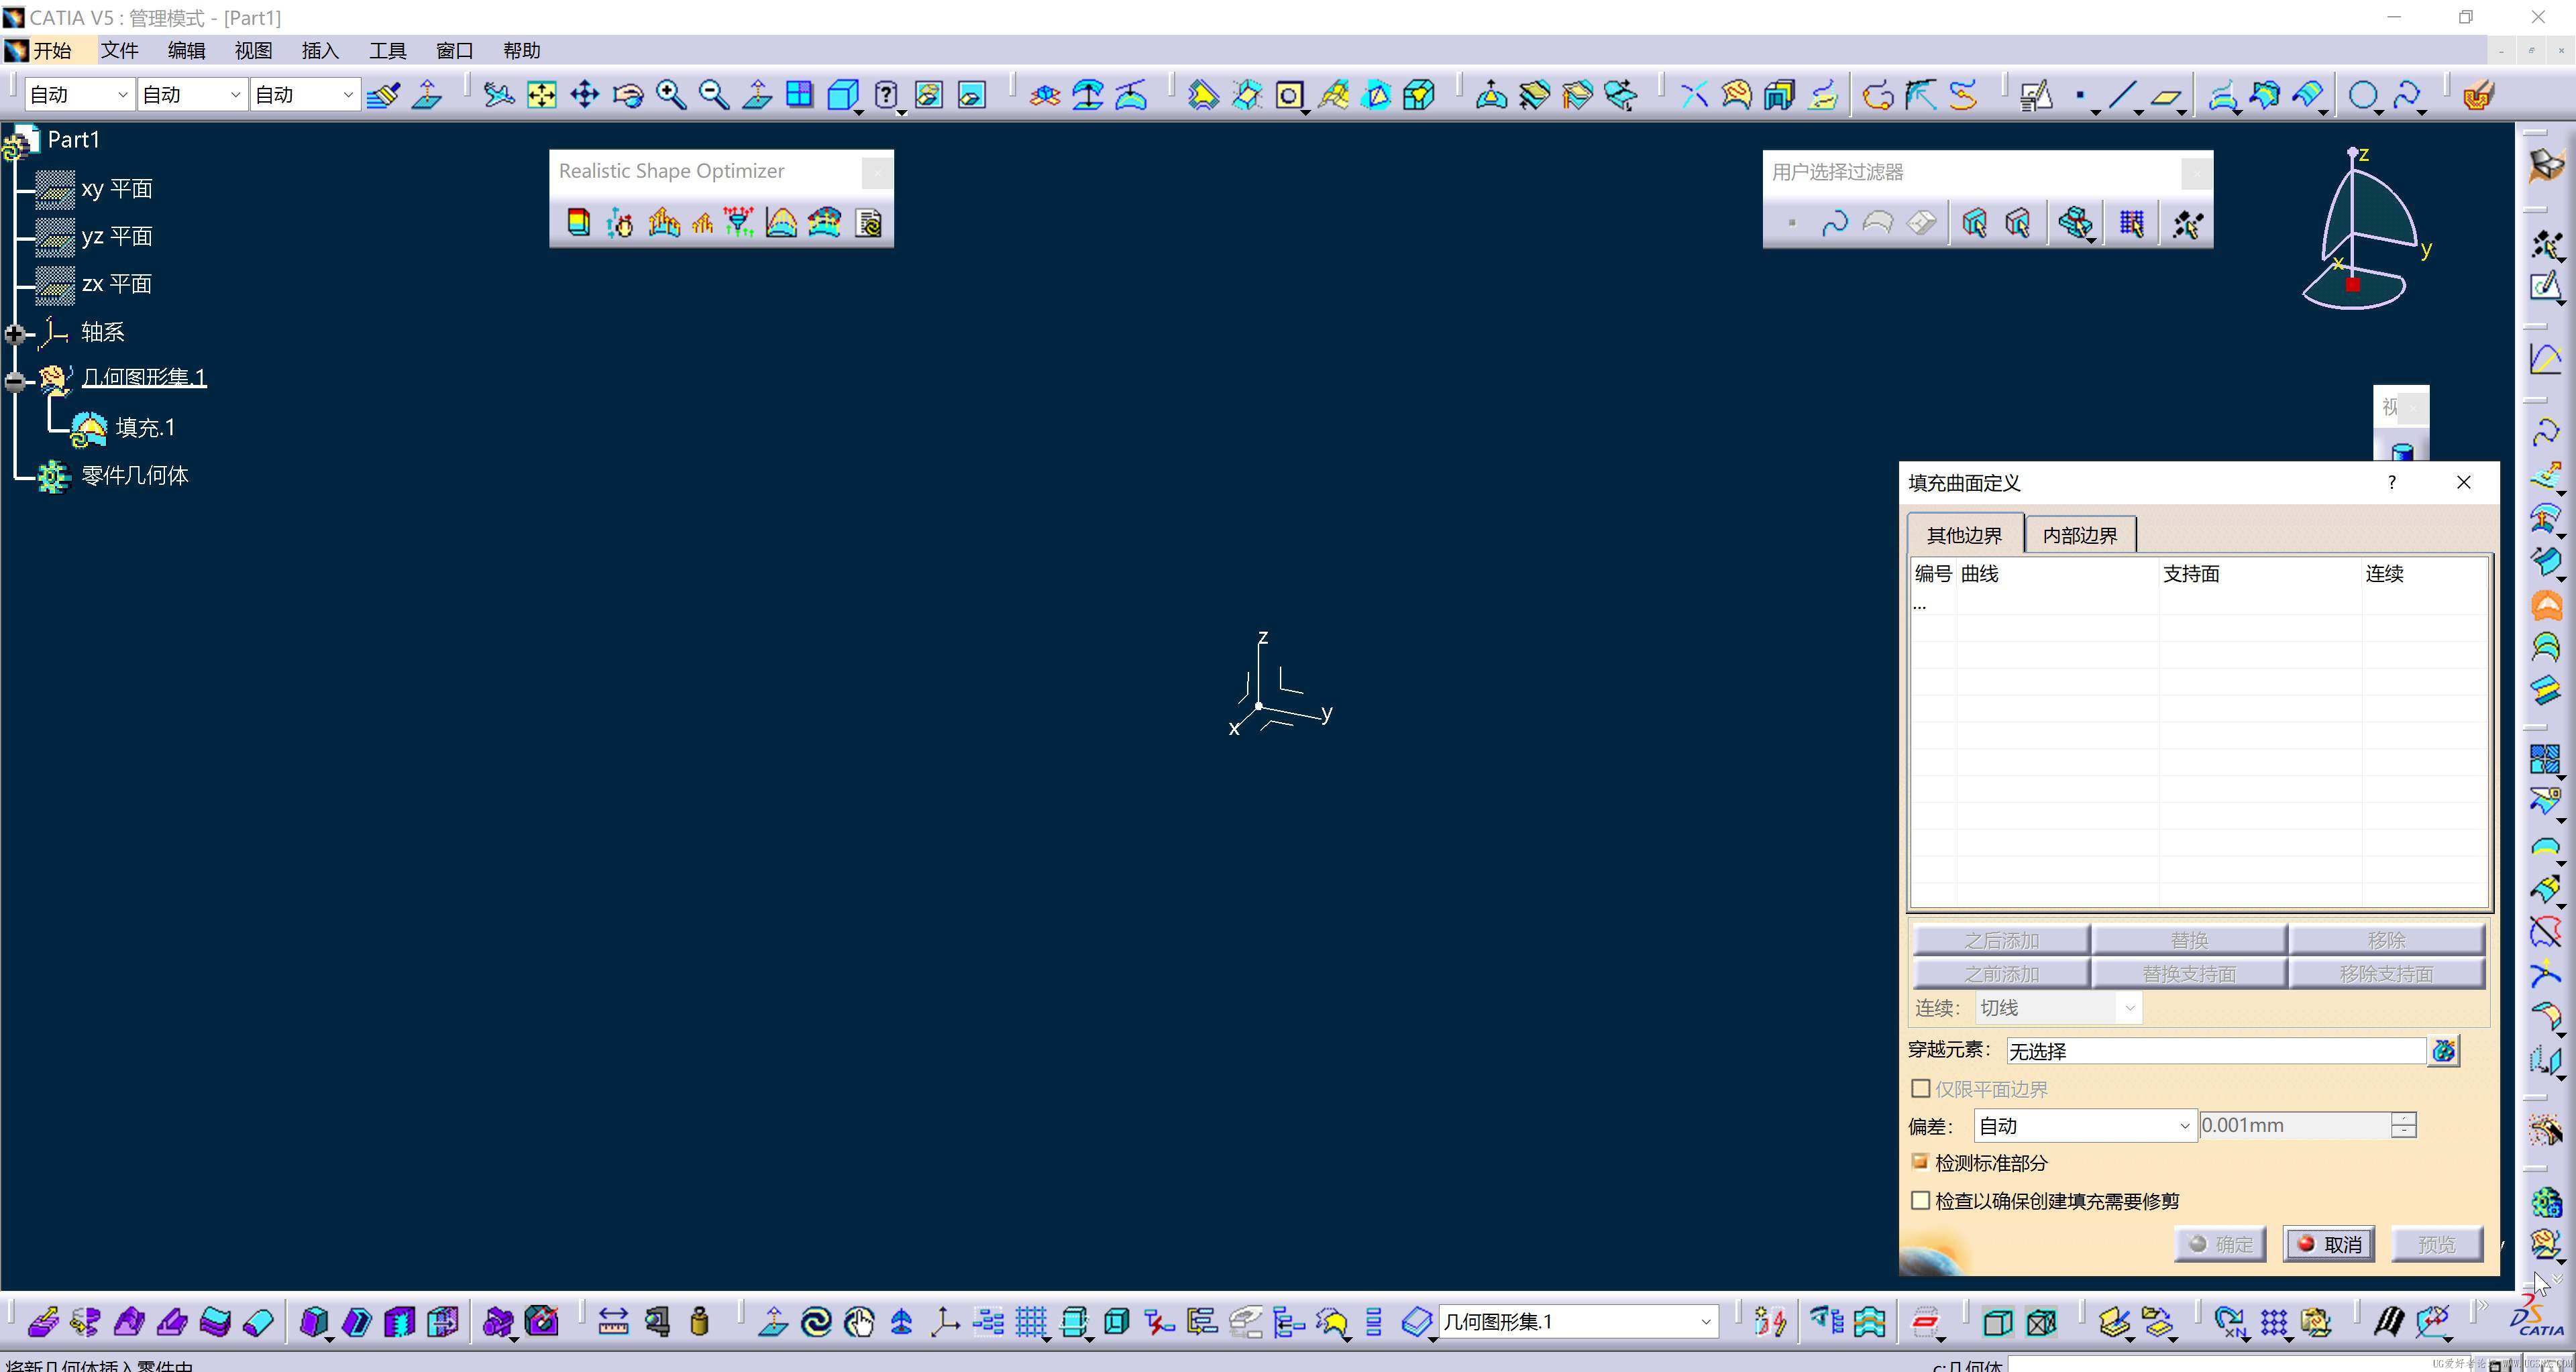Viewport: 2576px width, 1372px height.
Task: Enable the 仅限平面边界 checkbox
Action: pyautogui.click(x=1920, y=1088)
